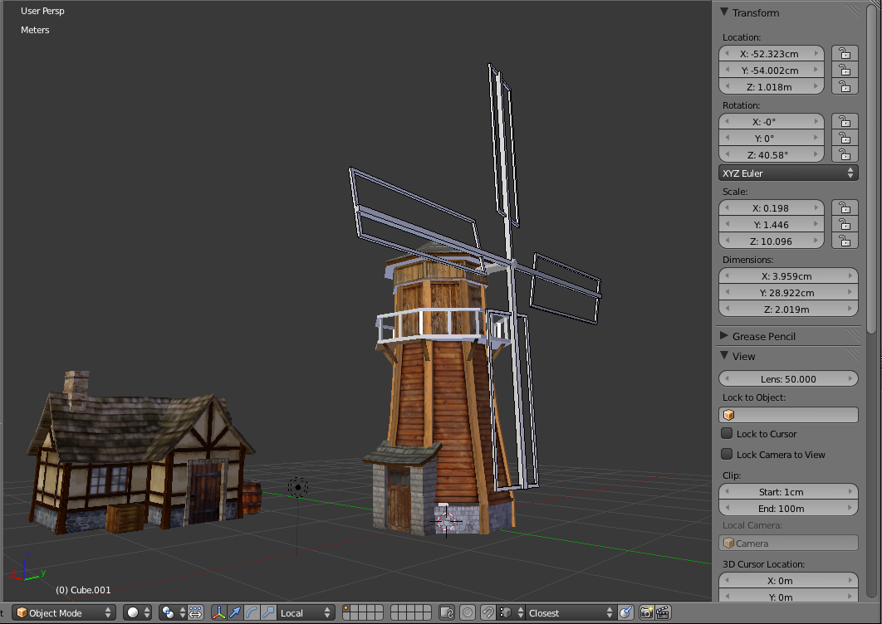This screenshot has width=882, height=624.
Task: Click the Lock to Object cube field
Action: tap(787, 414)
